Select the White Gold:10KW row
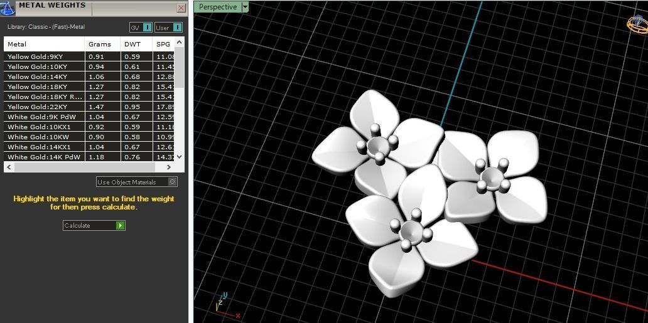 [x=89, y=137]
